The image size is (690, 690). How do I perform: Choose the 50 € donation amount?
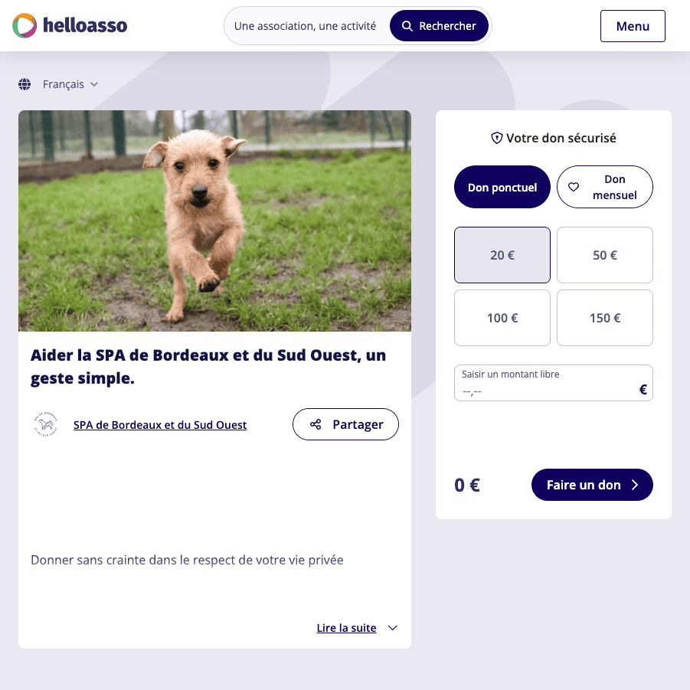pyautogui.click(x=605, y=255)
